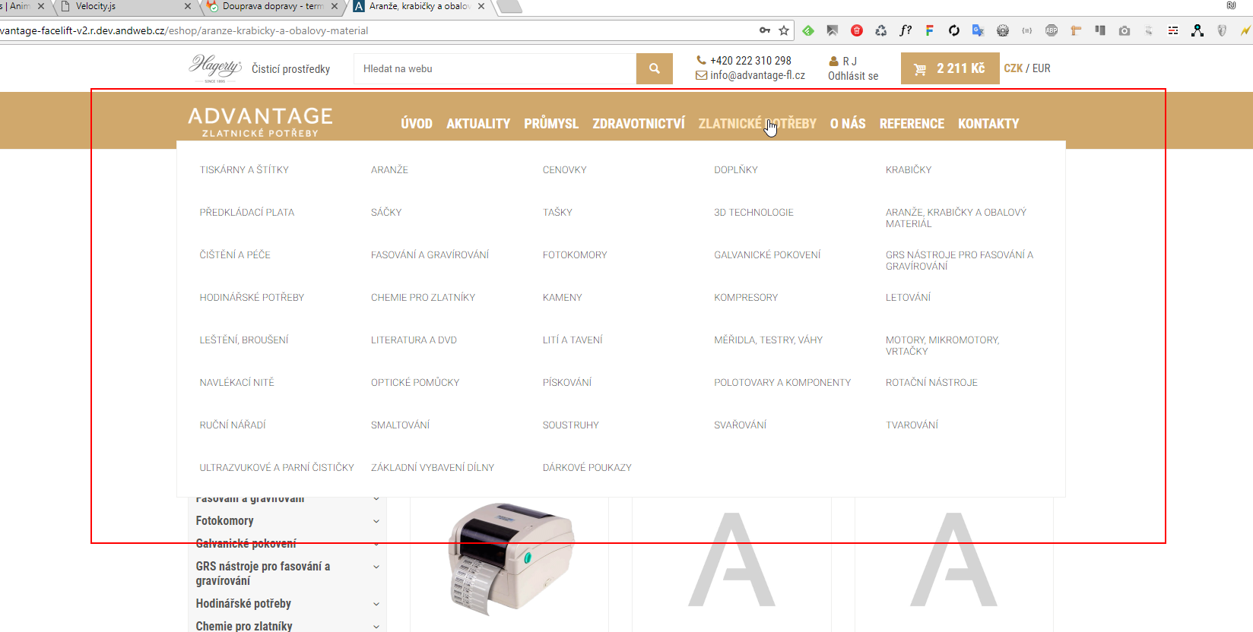Click the 2 211 Kč cart total

[960, 68]
